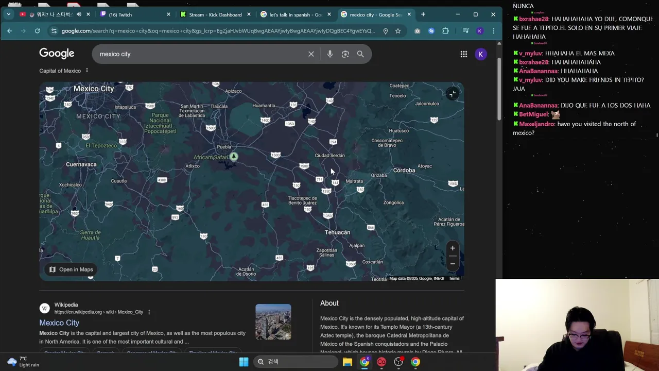659x371 pixels.
Task: Click Córdoba label on the map
Action: click(404, 171)
